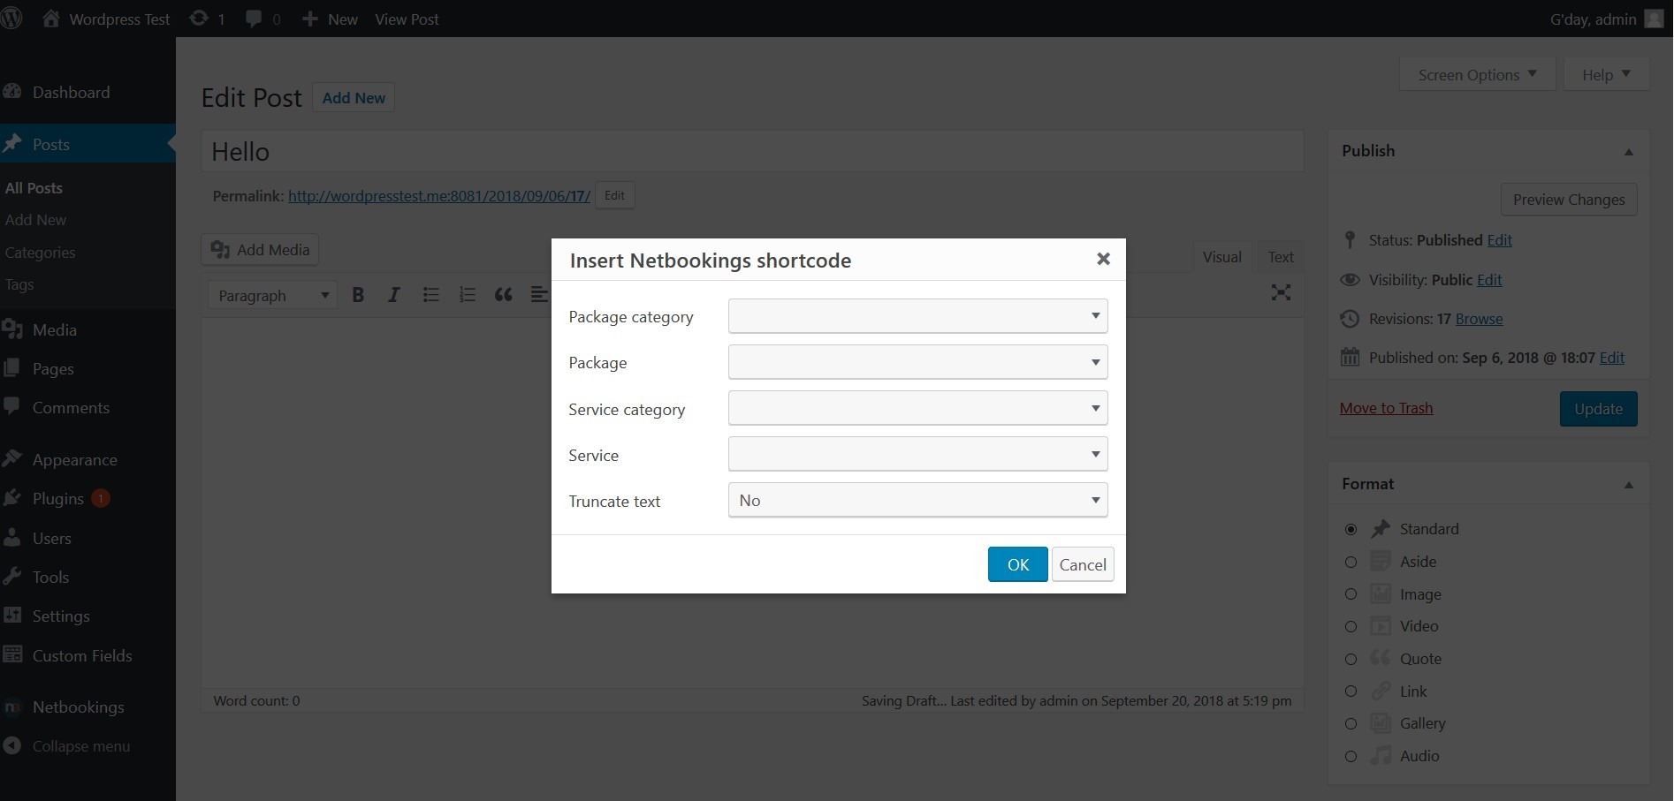Open Appearance menu
The height and width of the screenshot is (801, 1674).
74,459
